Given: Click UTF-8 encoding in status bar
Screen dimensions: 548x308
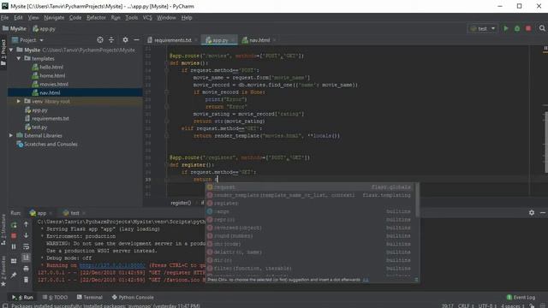Looking at the screenshot, I should [487, 305].
